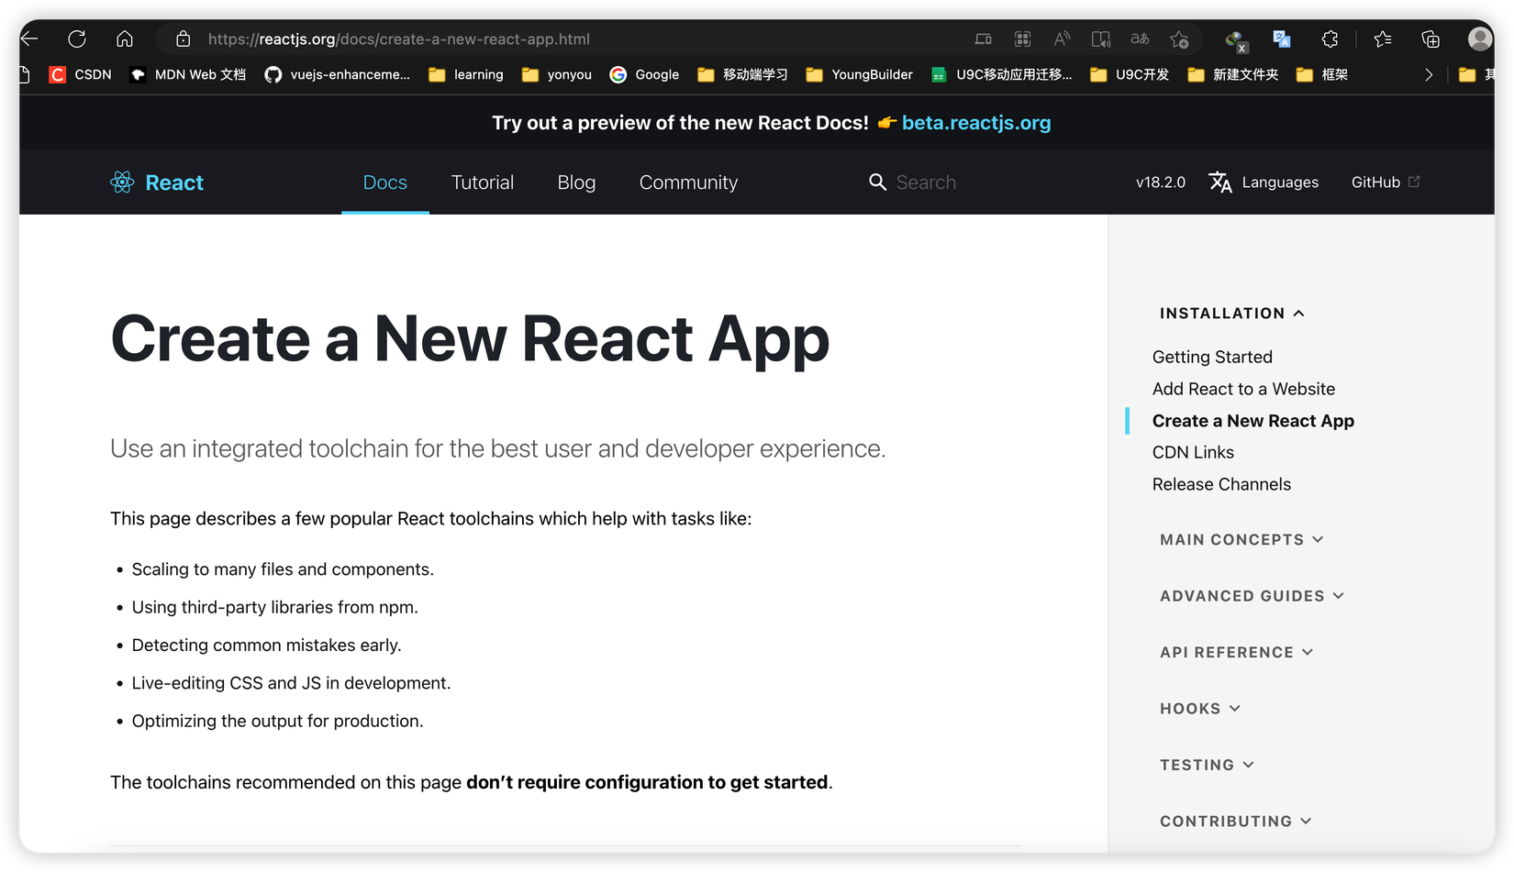Open the Google bookmark
The height and width of the screenshot is (872, 1514).
pyautogui.click(x=645, y=74)
